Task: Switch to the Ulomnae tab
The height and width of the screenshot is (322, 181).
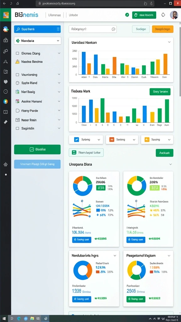Action: pyautogui.click(x=54, y=15)
